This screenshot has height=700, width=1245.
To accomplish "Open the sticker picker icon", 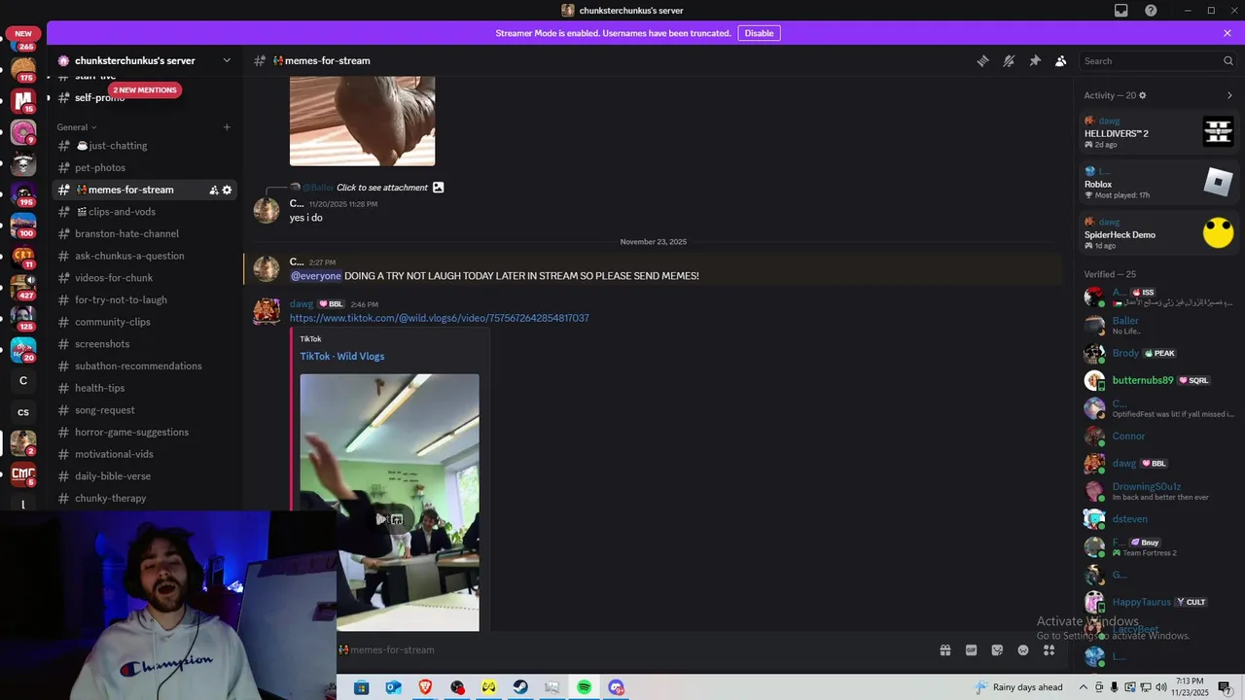I will [x=997, y=650].
